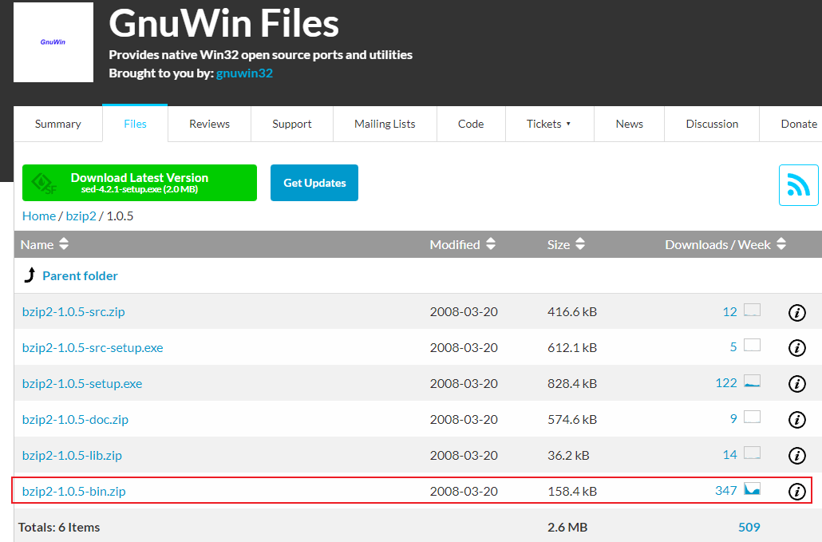Open the Mailing Lists tab

click(385, 124)
